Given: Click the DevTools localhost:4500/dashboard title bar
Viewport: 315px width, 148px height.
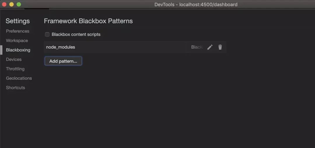Looking at the screenshot, I should pyautogui.click(x=196, y=4).
